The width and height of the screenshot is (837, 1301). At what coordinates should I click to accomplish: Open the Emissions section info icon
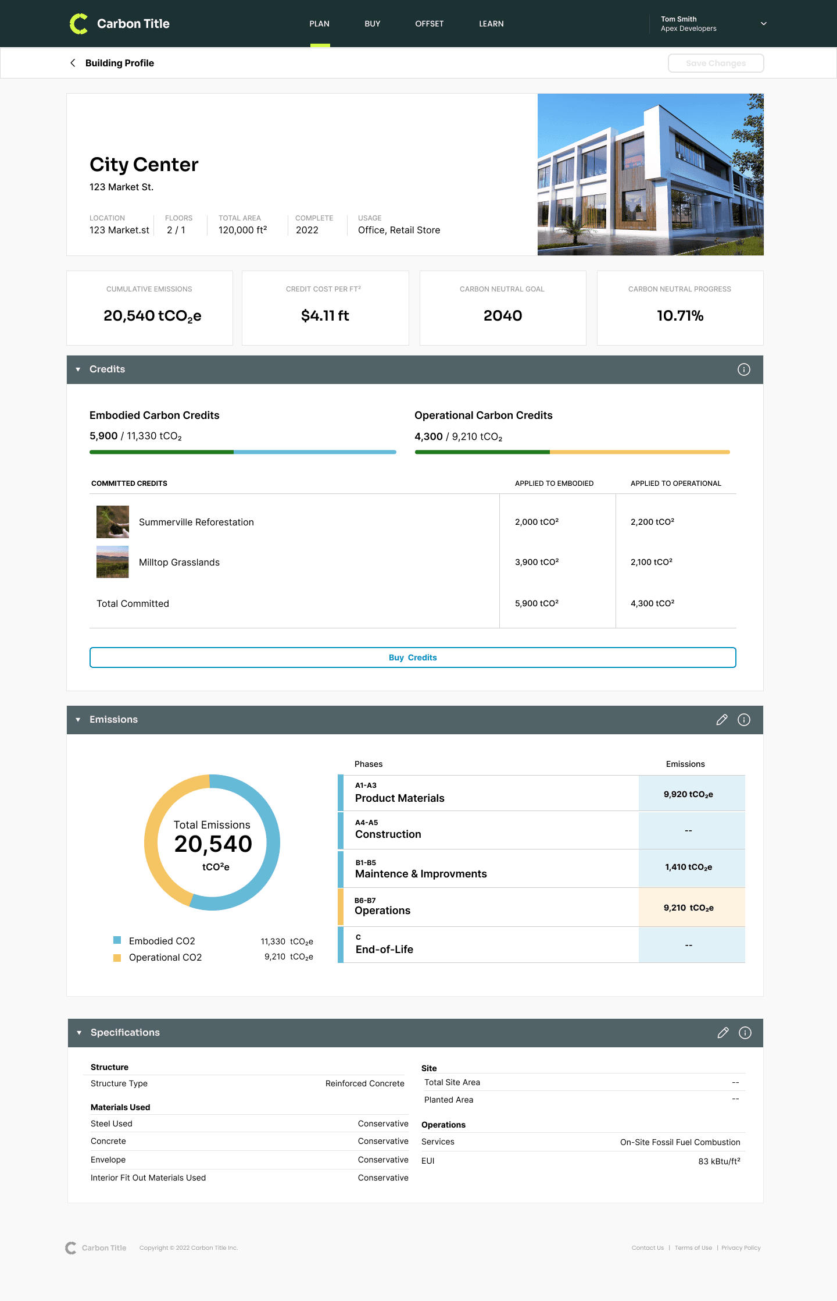pyautogui.click(x=744, y=720)
